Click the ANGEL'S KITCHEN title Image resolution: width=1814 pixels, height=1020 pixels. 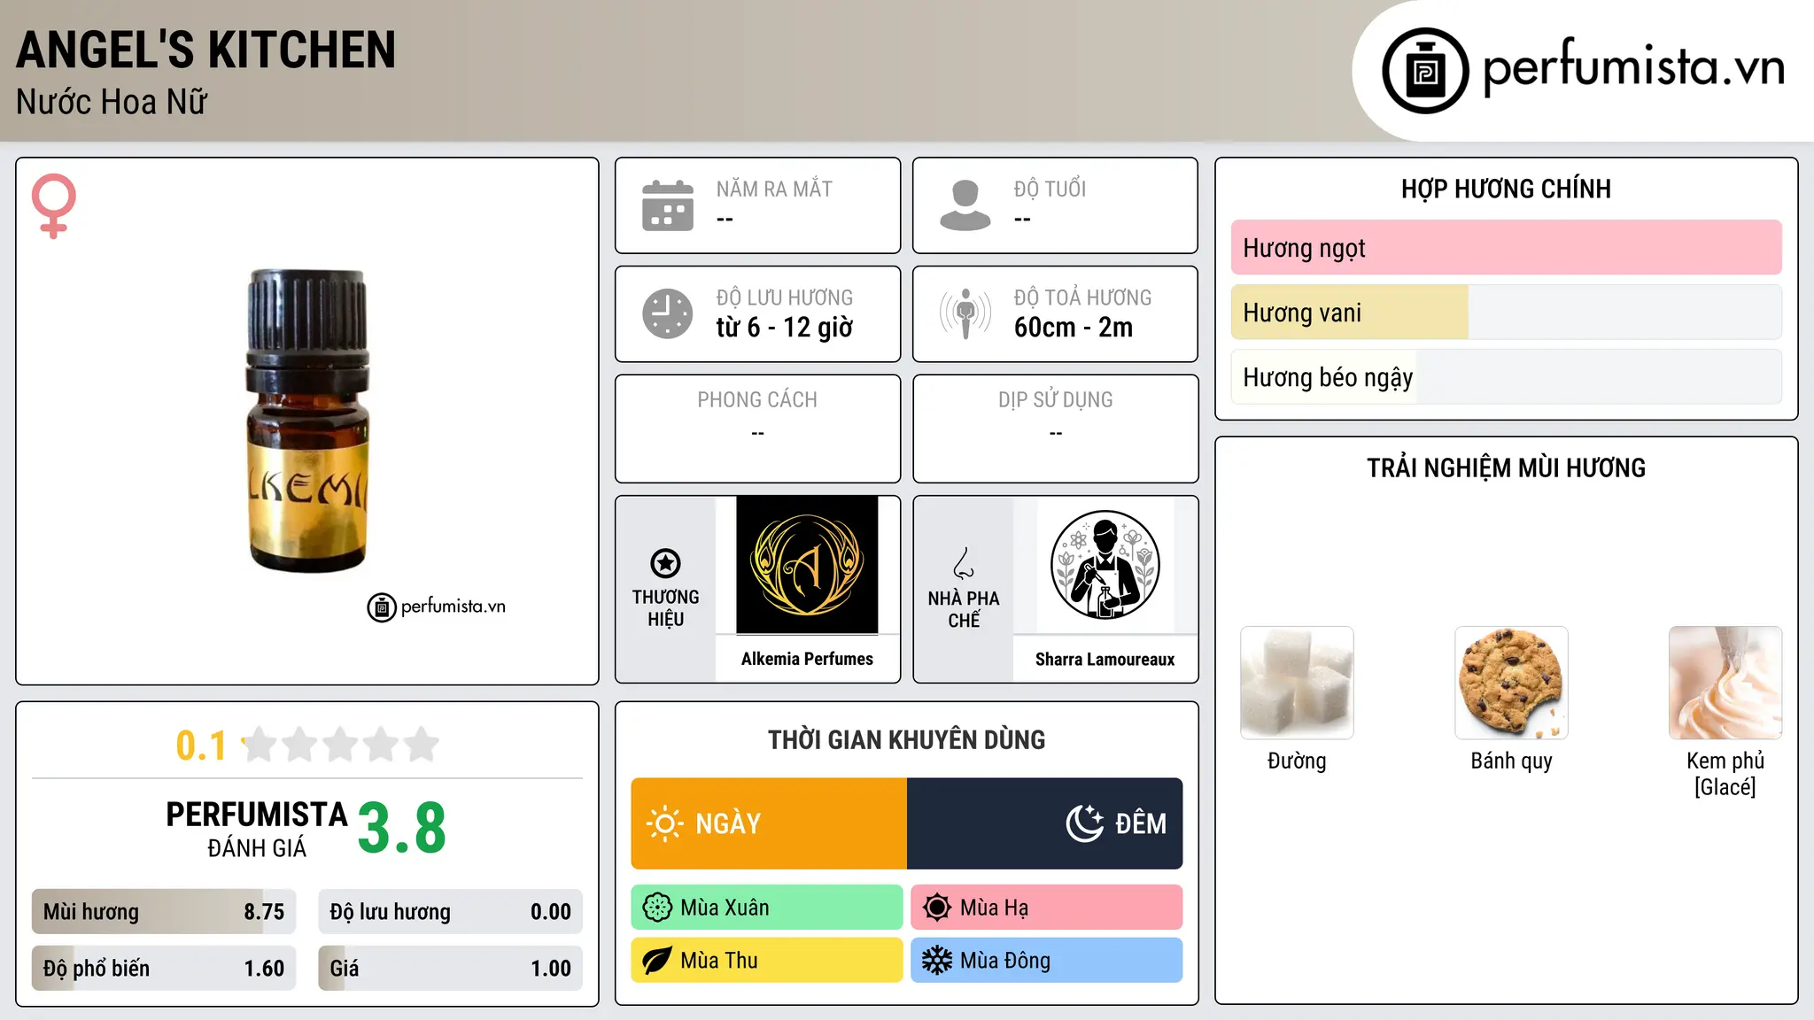pos(206,50)
